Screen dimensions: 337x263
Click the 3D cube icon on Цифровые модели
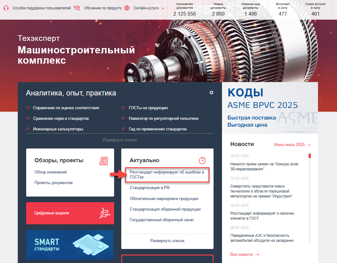[105, 213]
